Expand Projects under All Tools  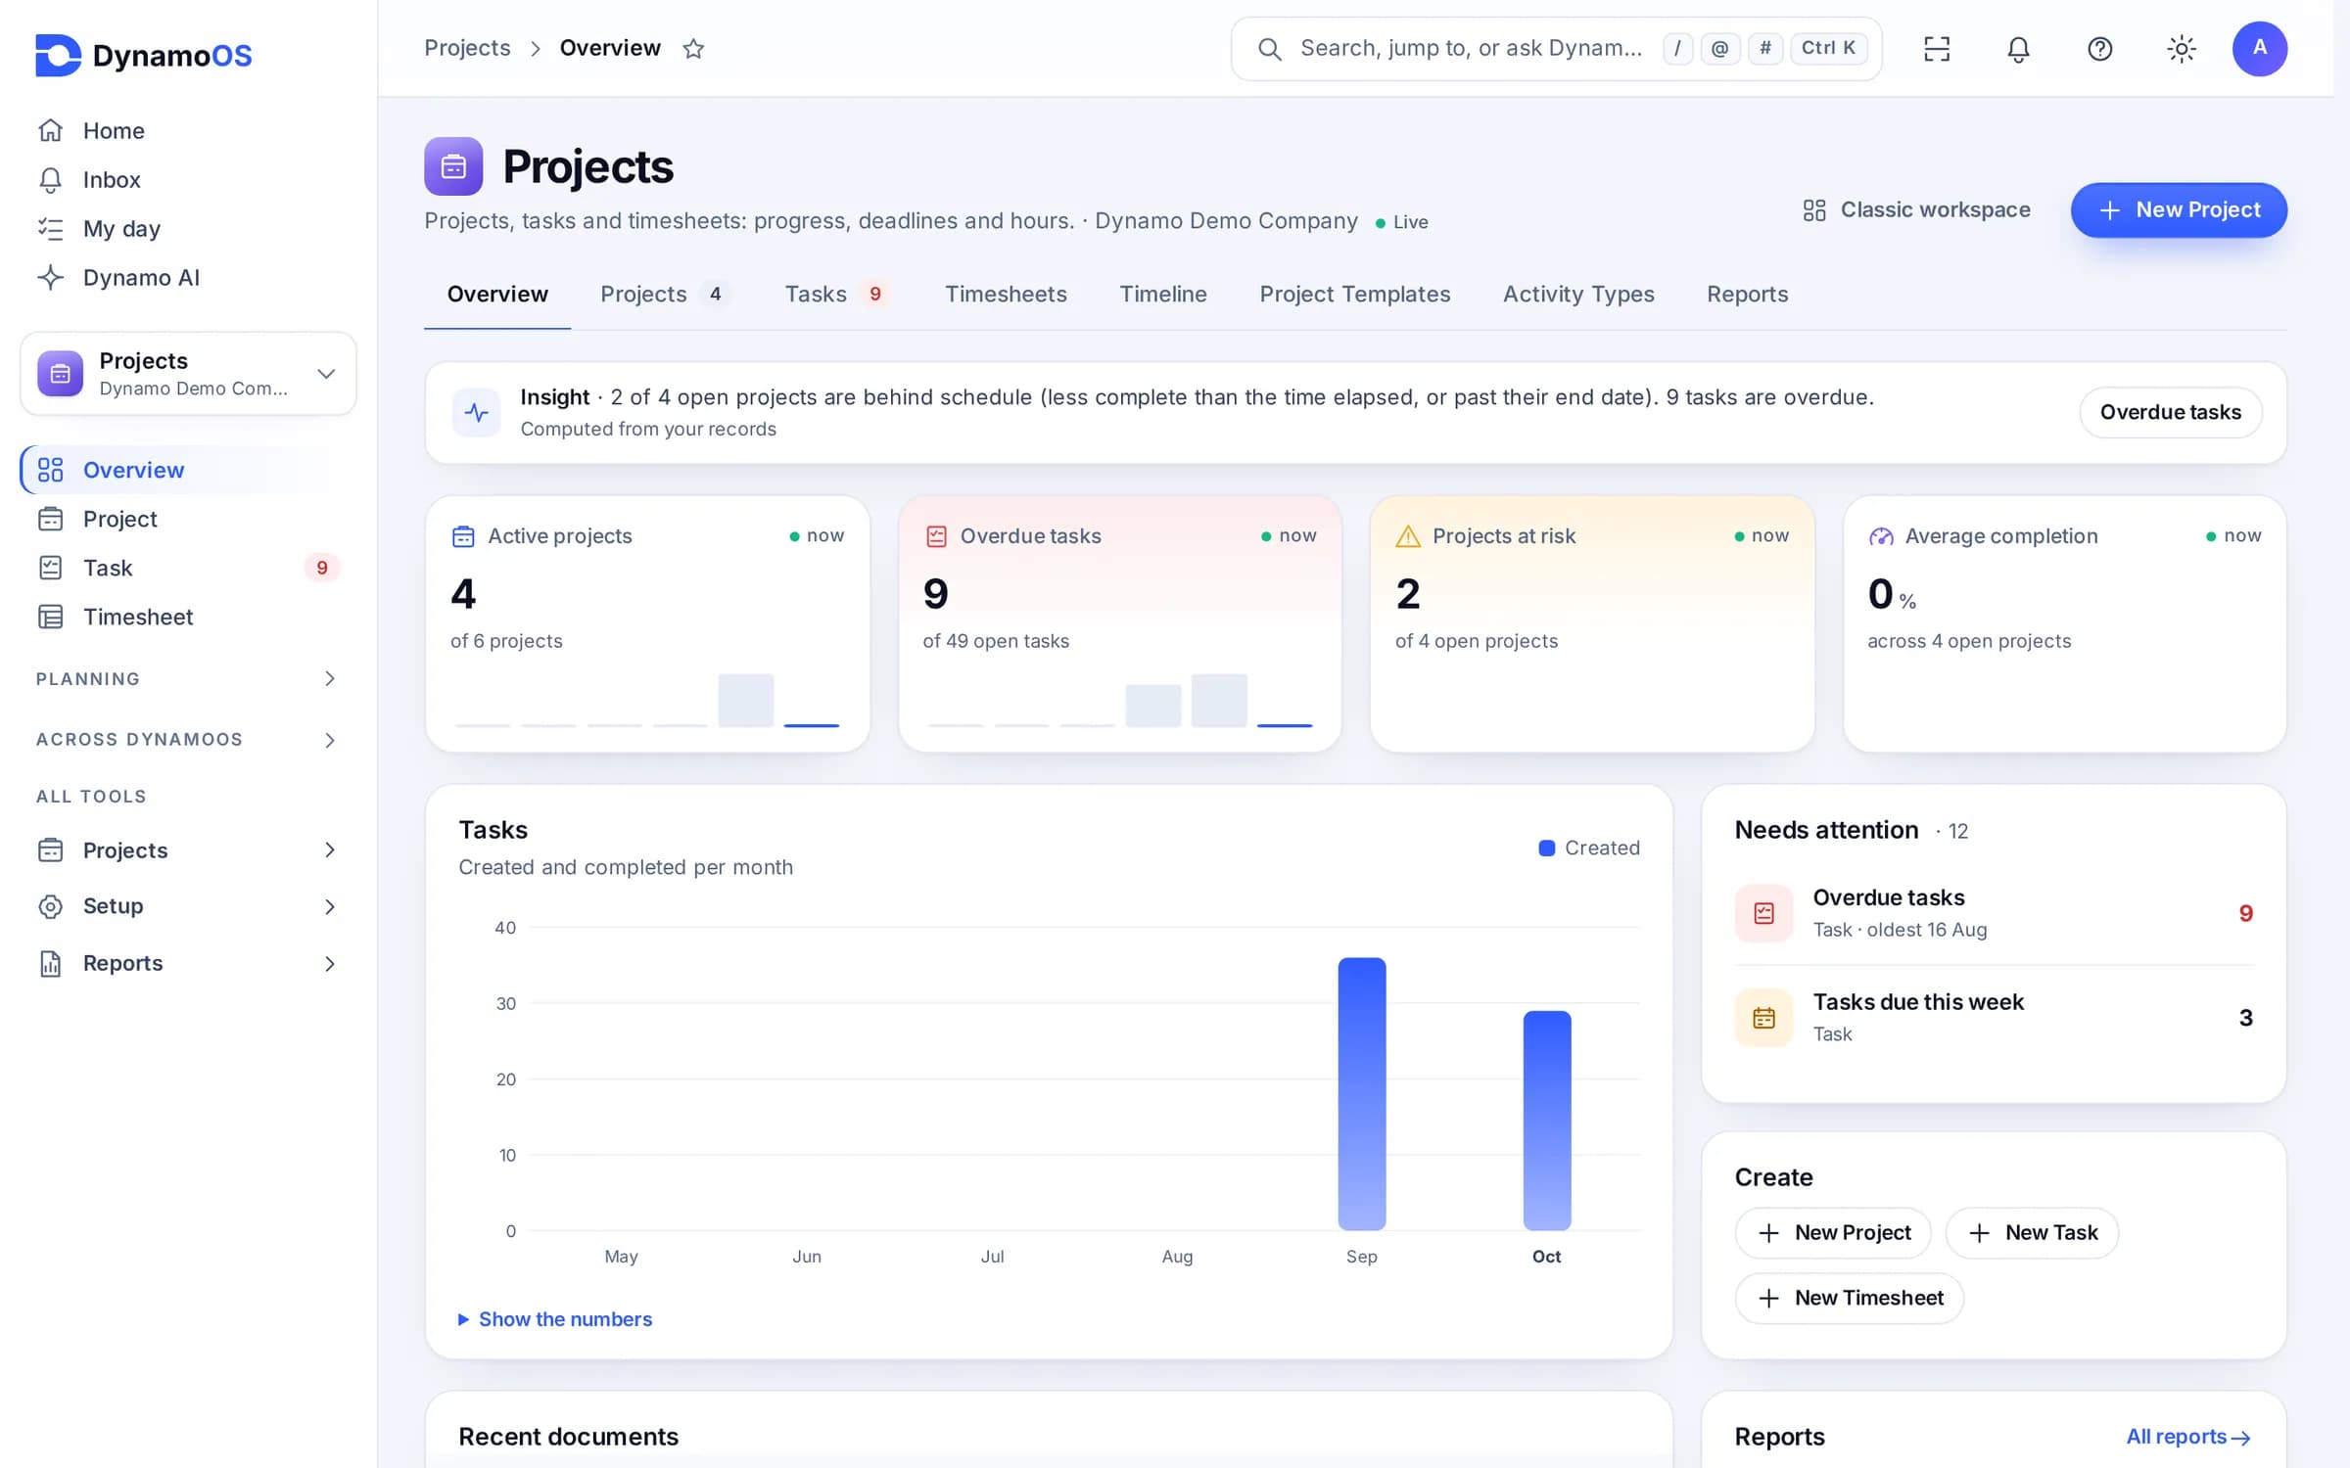188,849
